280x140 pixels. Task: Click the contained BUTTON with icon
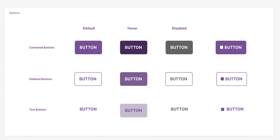pos(231,48)
